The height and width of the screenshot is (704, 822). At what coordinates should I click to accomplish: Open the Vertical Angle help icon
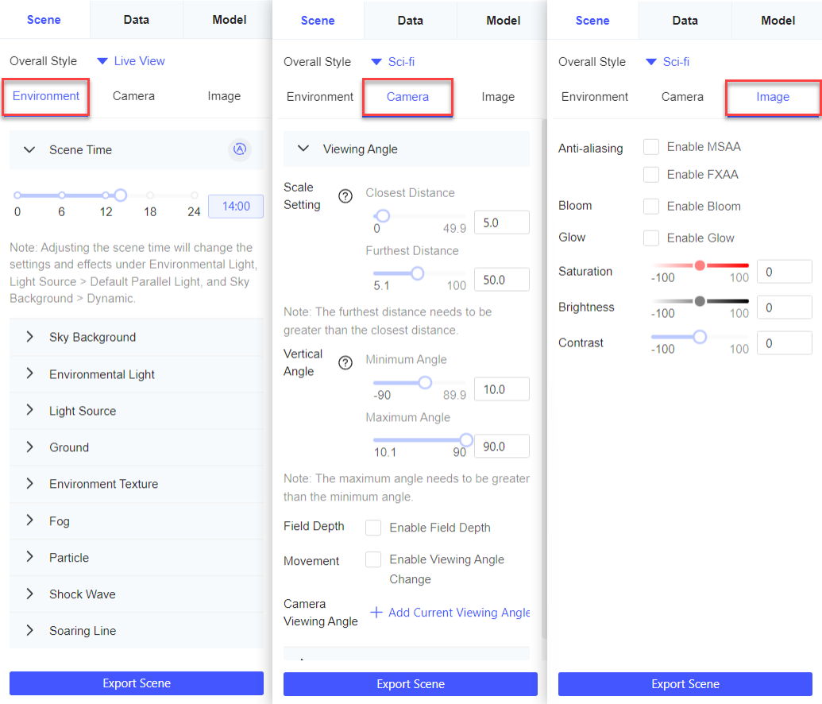[345, 362]
